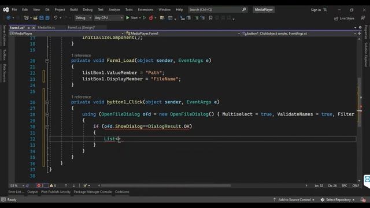Click the Select Repository button
This screenshot has width=370, height=208.
338,200
